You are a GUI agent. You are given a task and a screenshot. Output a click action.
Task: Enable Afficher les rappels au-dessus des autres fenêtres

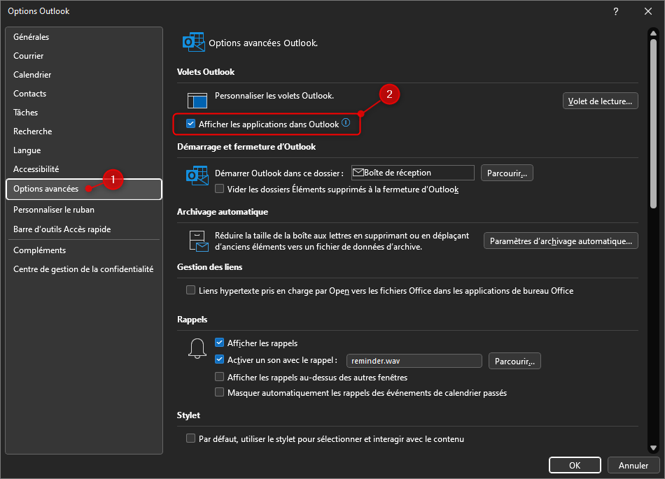tap(220, 376)
